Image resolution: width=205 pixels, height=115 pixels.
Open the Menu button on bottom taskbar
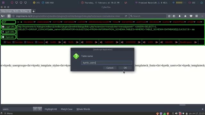(x=9, y=113)
